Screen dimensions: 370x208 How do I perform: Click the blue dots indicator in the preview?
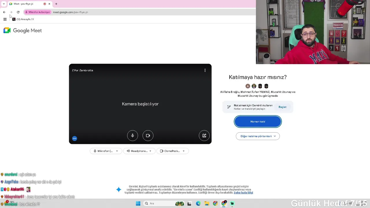(x=75, y=138)
